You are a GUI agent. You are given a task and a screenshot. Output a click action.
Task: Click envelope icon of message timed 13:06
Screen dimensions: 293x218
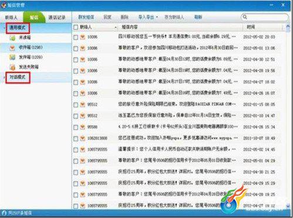(x=83, y=48)
